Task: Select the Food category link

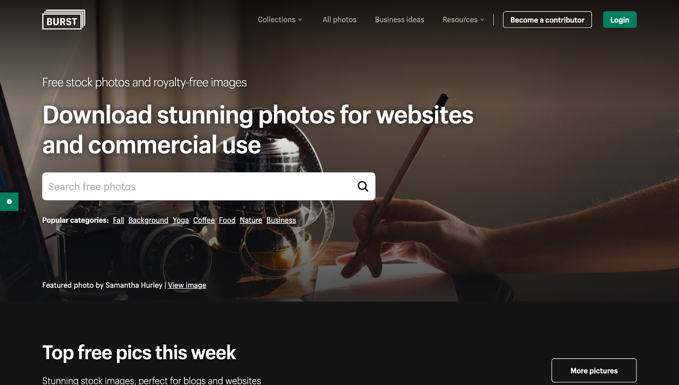Action: pyautogui.click(x=227, y=220)
